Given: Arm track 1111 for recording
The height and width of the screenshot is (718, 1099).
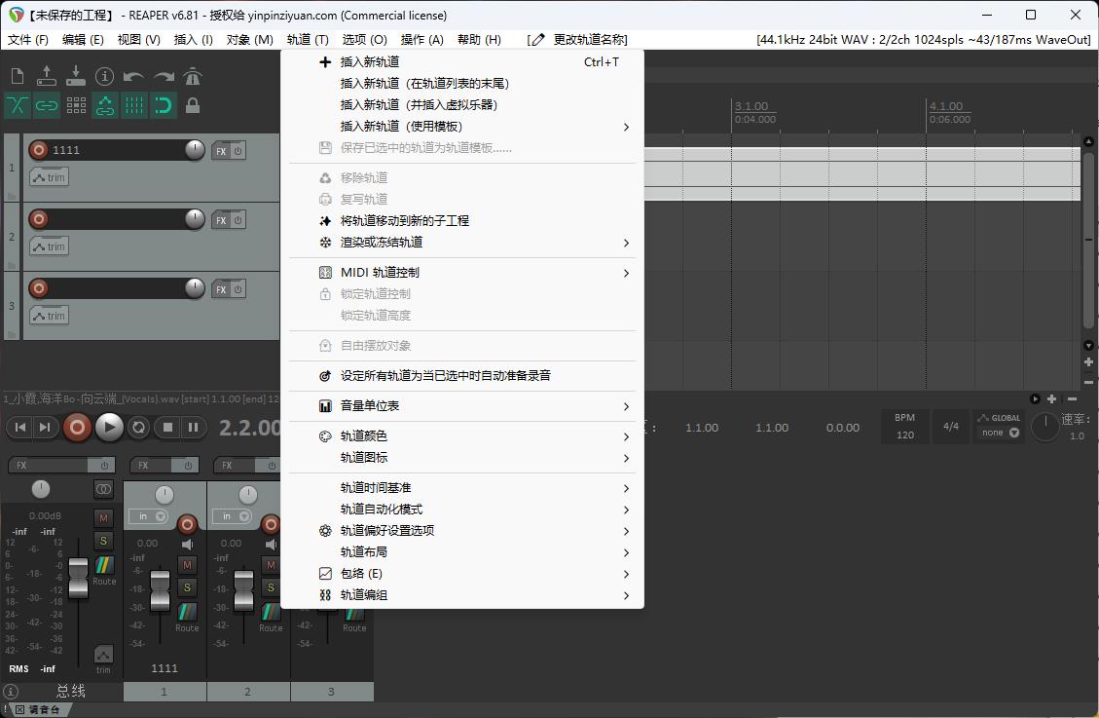Looking at the screenshot, I should coord(39,150).
